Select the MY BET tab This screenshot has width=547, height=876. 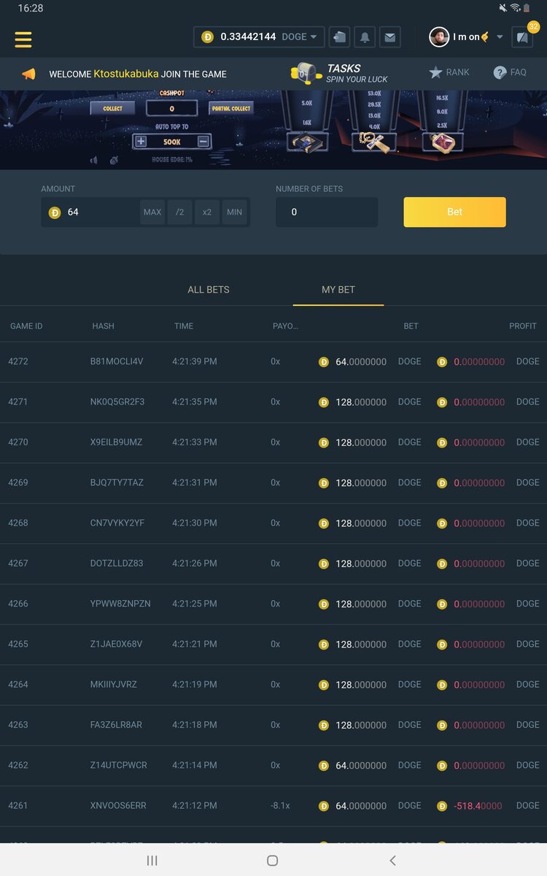[x=338, y=290]
